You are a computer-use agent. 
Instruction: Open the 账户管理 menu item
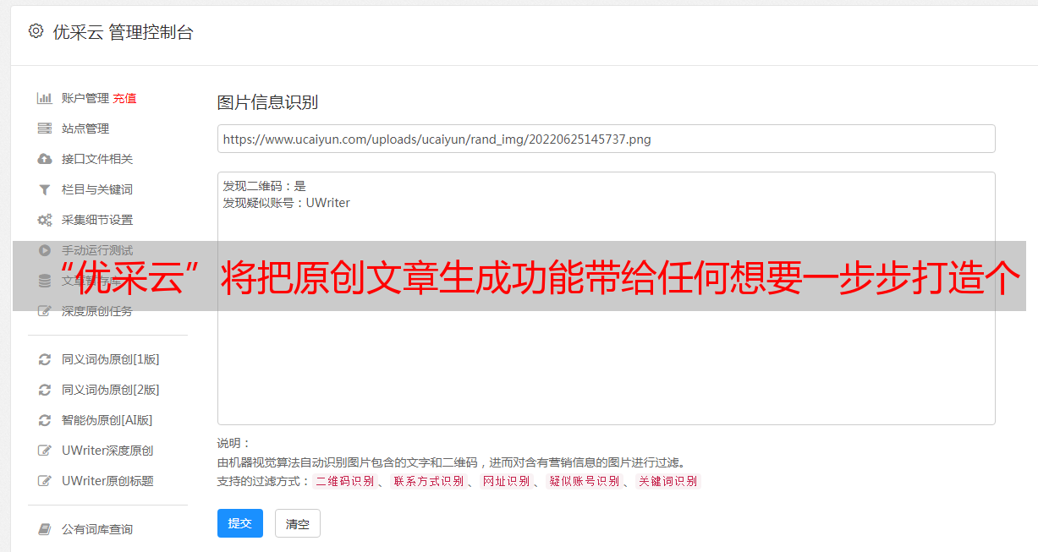tap(85, 98)
